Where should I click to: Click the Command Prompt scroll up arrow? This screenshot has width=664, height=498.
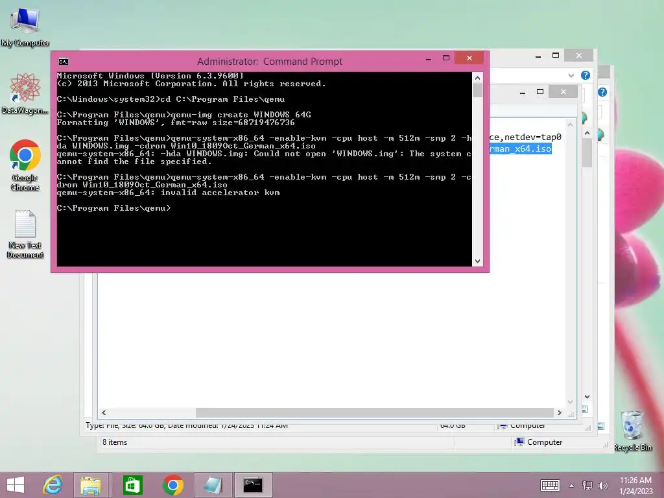click(477, 78)
